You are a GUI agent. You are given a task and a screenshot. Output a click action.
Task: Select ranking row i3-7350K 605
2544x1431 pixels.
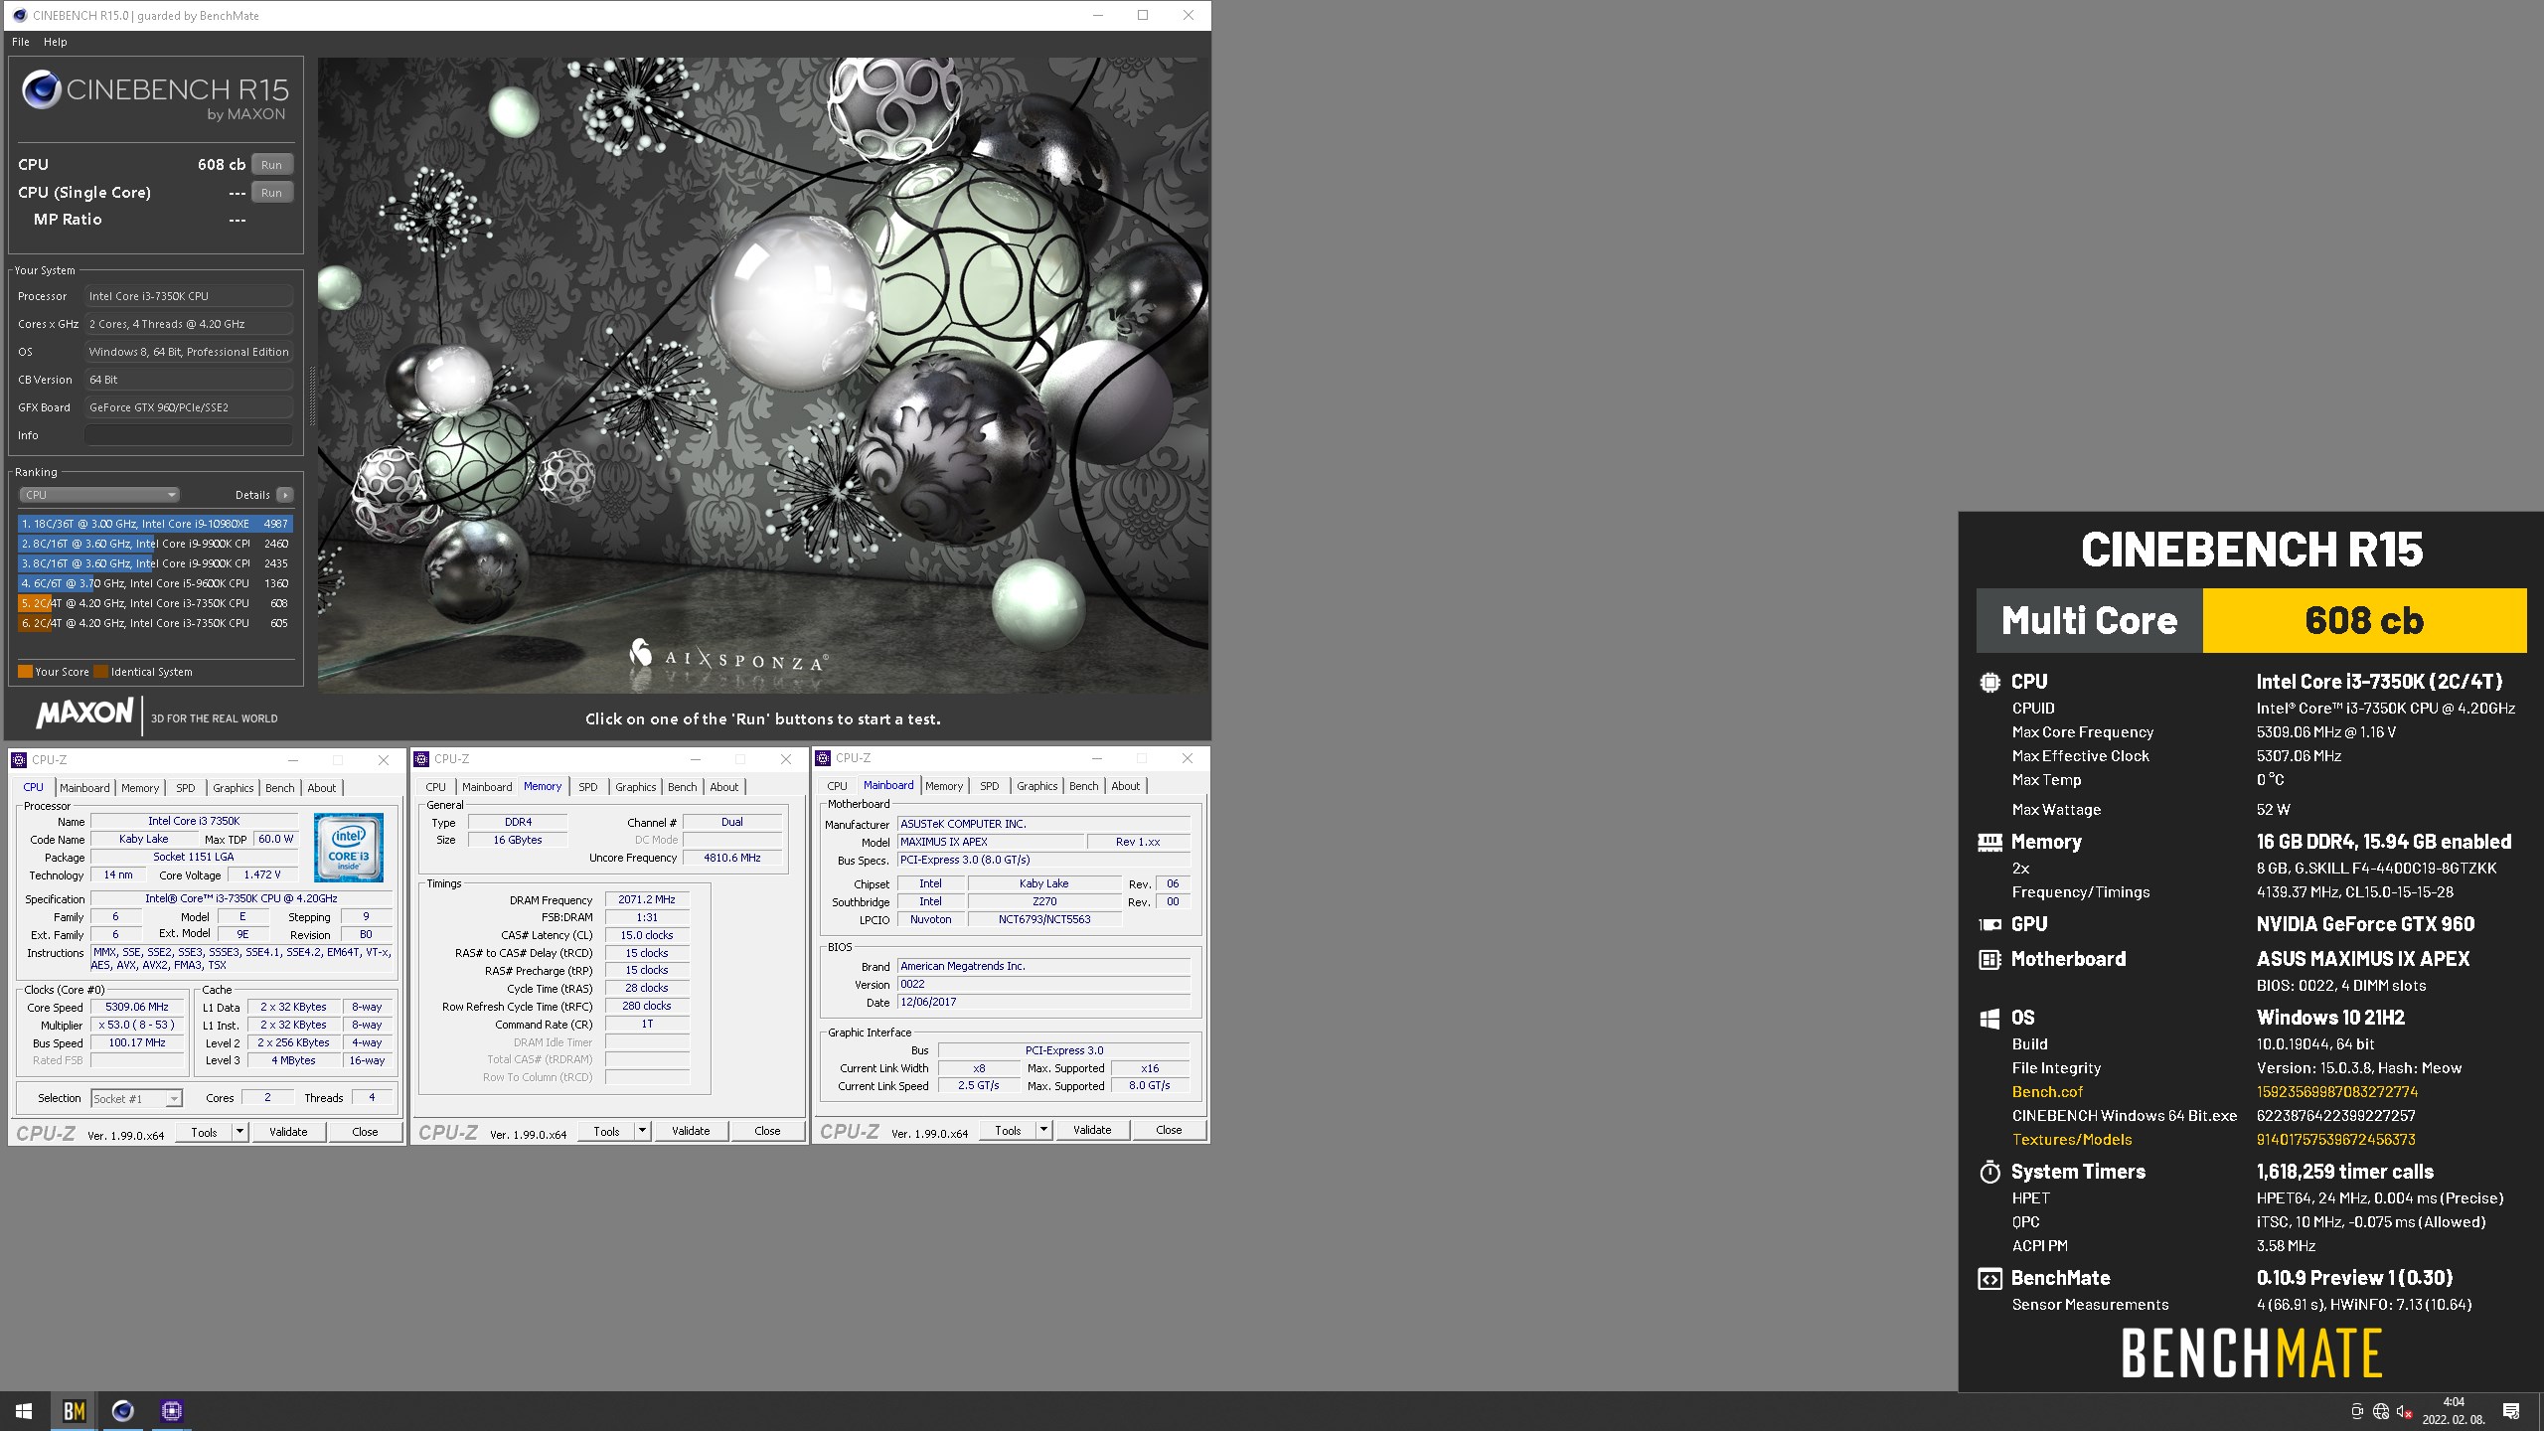pos(155,623)
